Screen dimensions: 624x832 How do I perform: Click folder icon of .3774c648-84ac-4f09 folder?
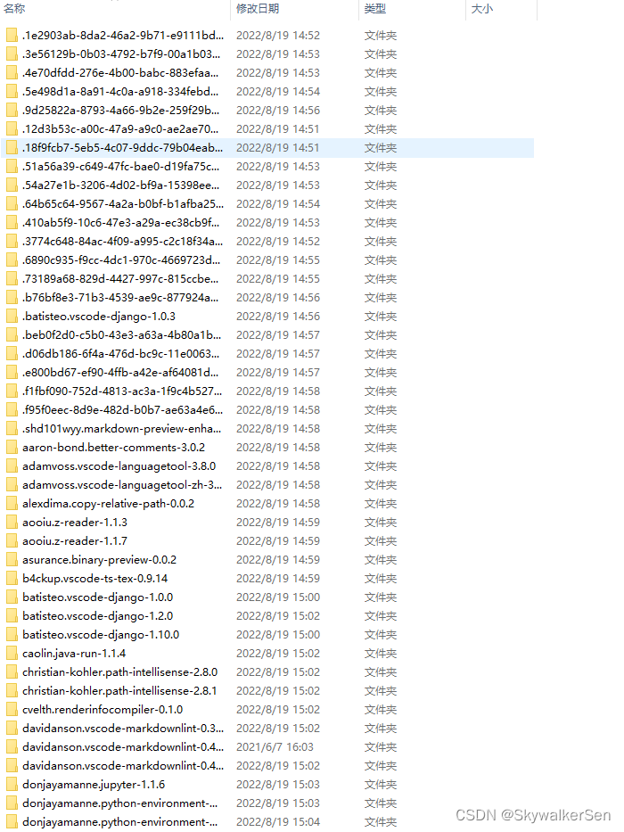pyautogui.click(x=12, y=242)
